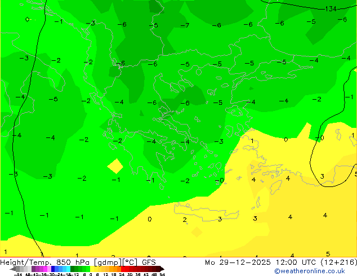Click the 12:00 UTC time text

click(x=296, y=262)
